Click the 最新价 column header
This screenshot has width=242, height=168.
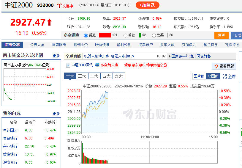(x=30, y=123)
